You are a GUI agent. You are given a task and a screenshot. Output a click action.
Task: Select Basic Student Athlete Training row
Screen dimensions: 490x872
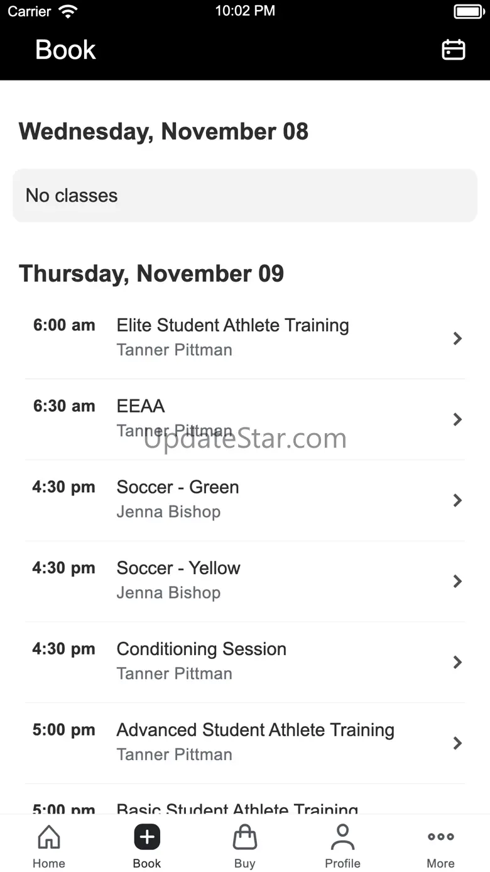(x=237, y=807)
